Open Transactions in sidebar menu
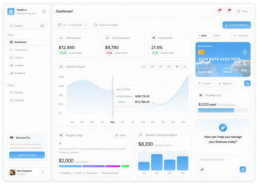The width and height of the screenshot is (258, 185). 21,50
